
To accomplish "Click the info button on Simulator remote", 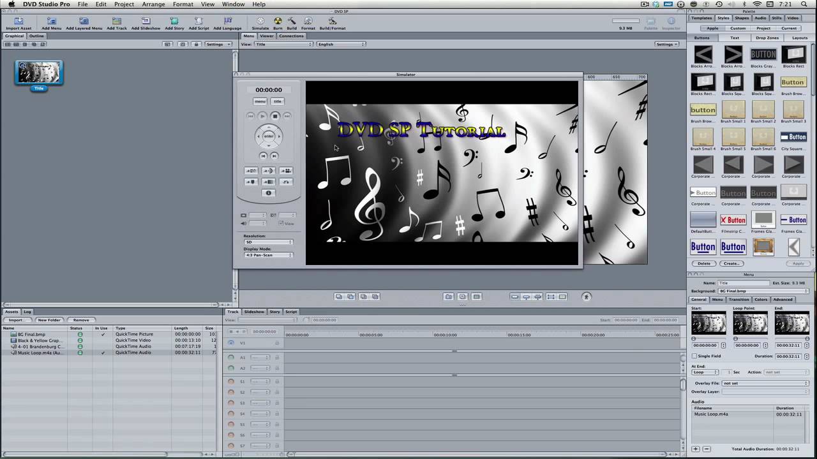I will [x=269, y=193].
